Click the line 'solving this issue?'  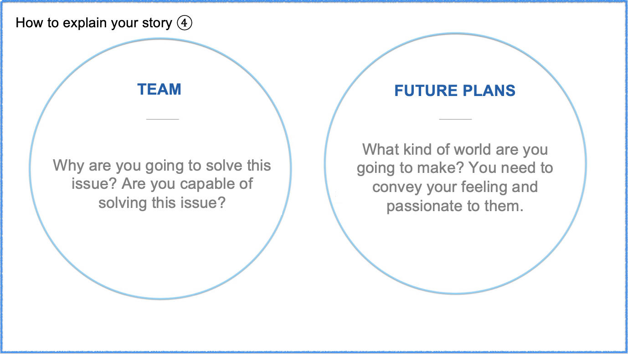(x=162, y=202)
